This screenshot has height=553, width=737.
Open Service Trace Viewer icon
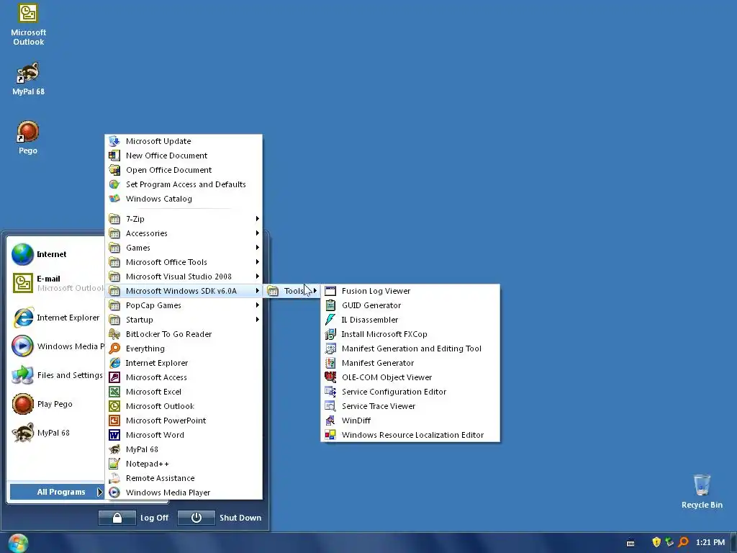coord(330,406)
